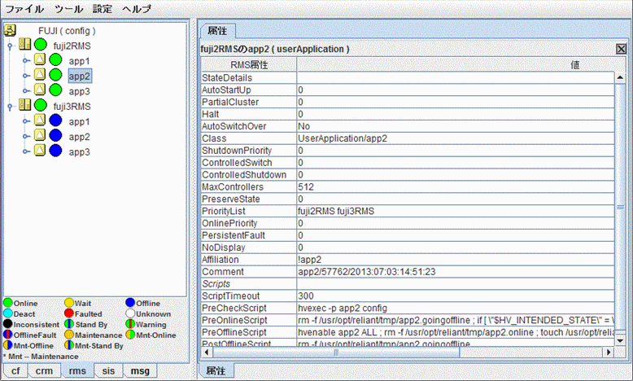Collapse the fuji3RMS tree node

(10, 107)
